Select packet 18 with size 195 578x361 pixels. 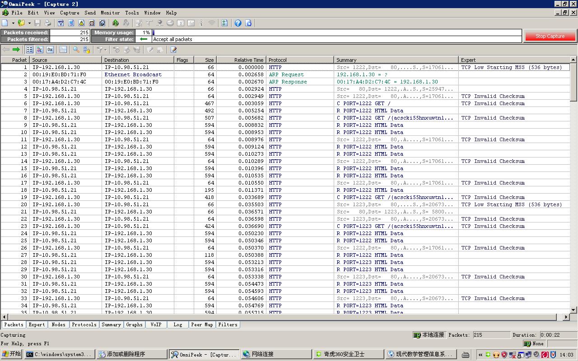pyautogui.click(x=285, y=190)
